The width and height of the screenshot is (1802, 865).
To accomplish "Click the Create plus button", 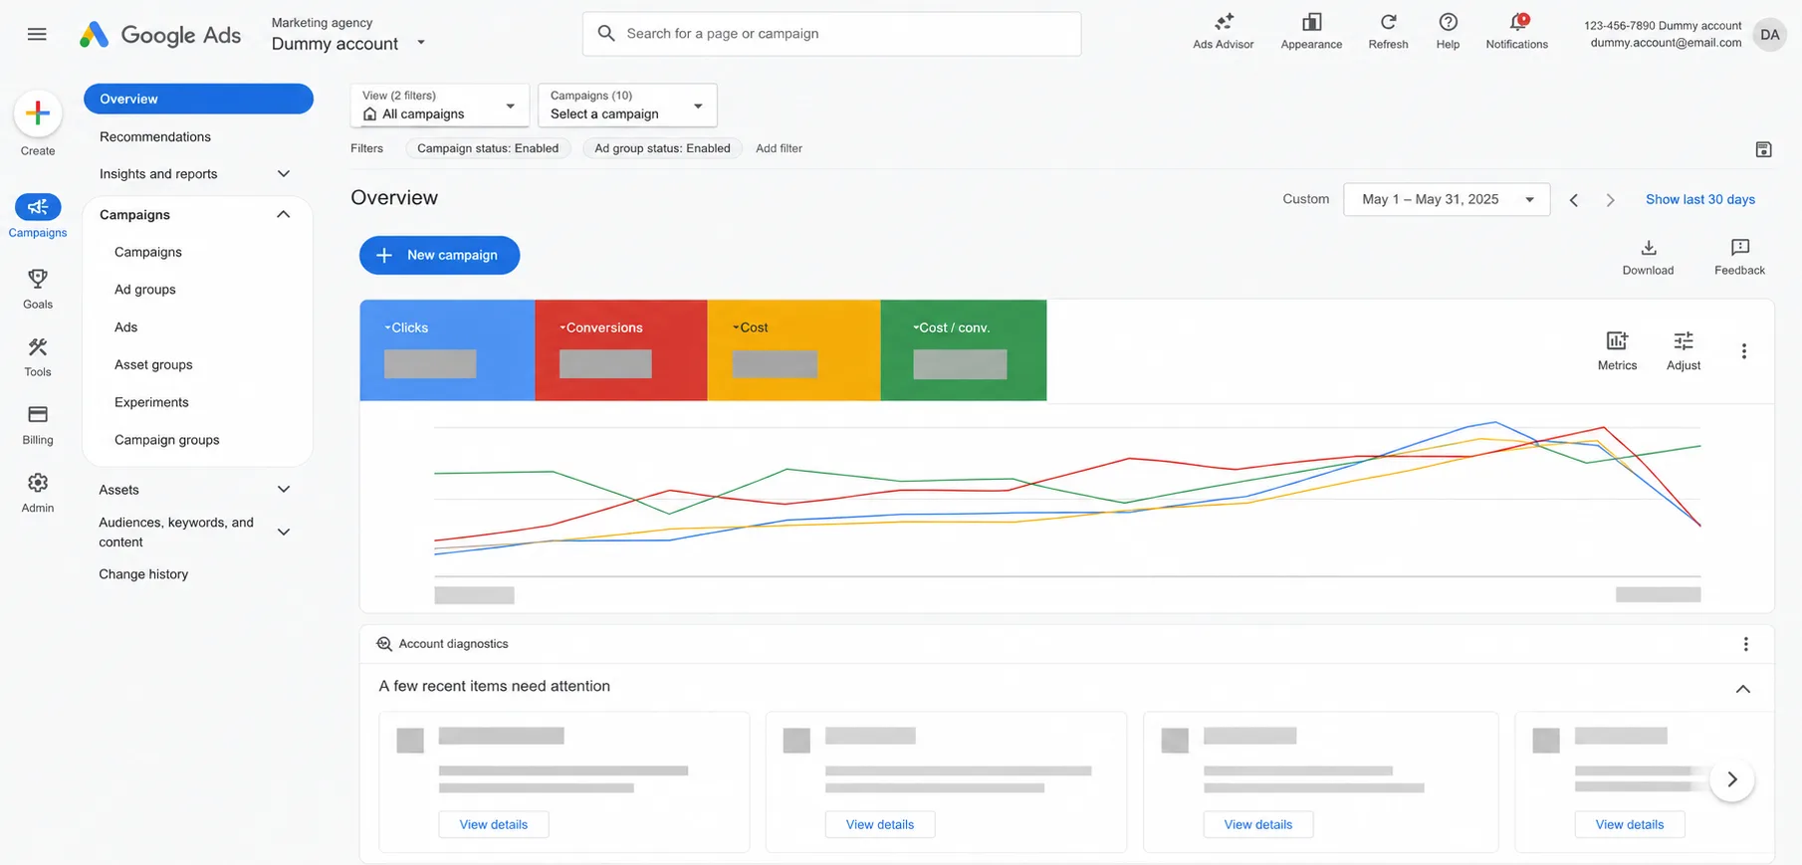I will pos(38,113).
